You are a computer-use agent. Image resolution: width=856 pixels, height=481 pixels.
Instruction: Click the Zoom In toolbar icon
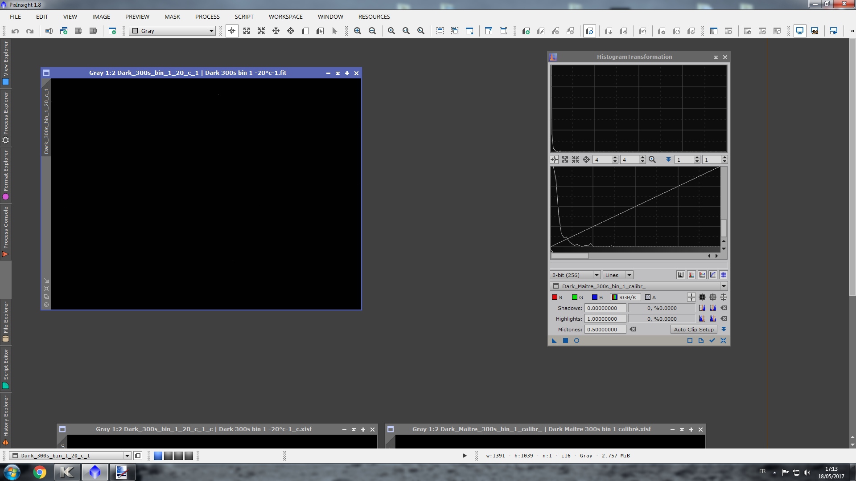coord(358,31)
